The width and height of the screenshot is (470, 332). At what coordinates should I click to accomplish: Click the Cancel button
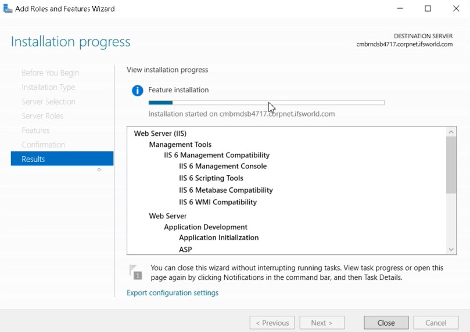coord(436,323)
